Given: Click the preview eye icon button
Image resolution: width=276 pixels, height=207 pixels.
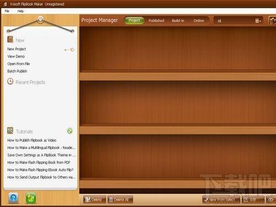Looking at the screenshot, I should [271, 200].
